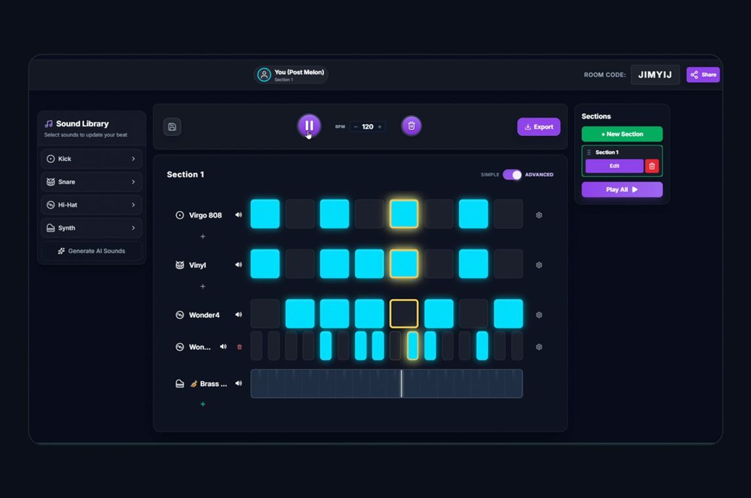751x498 pixels.
Task: Mute the Wonder4 track speaker icon
Action: (x=238, y=315)
